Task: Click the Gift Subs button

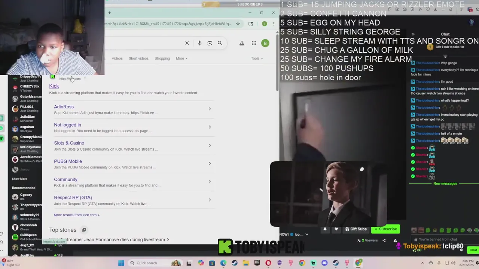Action: point(356,229)
